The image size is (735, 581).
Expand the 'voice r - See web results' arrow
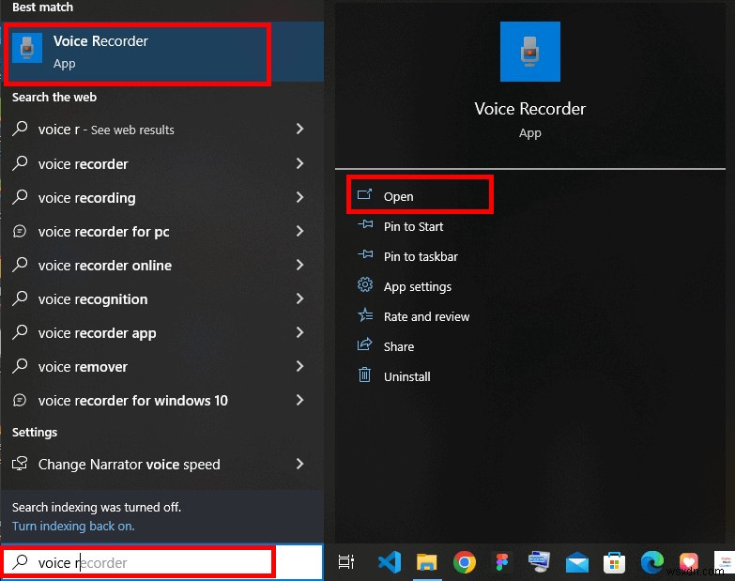pos(300,129)
